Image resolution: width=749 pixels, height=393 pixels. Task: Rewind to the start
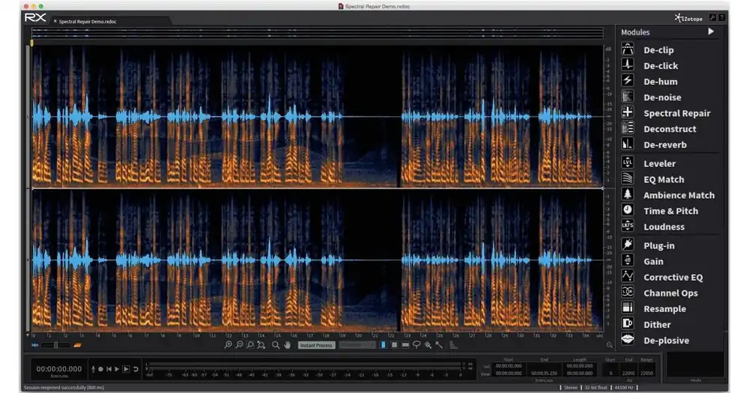click(109, 369)
